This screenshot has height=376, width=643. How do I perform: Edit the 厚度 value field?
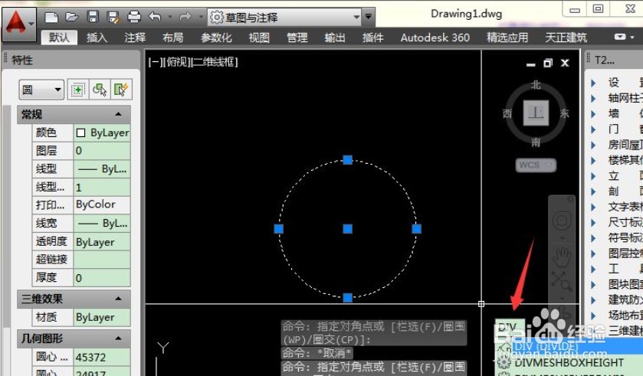pos(102,278)
